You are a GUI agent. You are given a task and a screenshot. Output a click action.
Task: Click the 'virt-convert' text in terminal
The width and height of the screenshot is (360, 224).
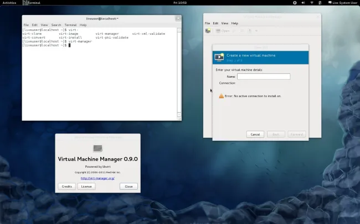coord(34,38)
